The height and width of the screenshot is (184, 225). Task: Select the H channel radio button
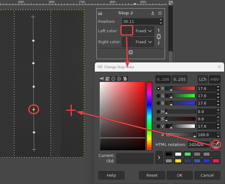pos(158,111)
